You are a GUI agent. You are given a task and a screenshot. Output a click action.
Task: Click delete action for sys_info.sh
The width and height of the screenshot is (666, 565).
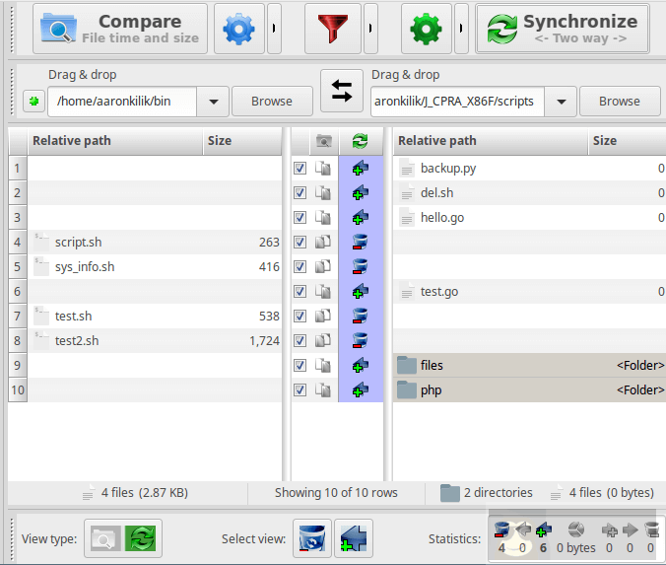tap(361, 267)
